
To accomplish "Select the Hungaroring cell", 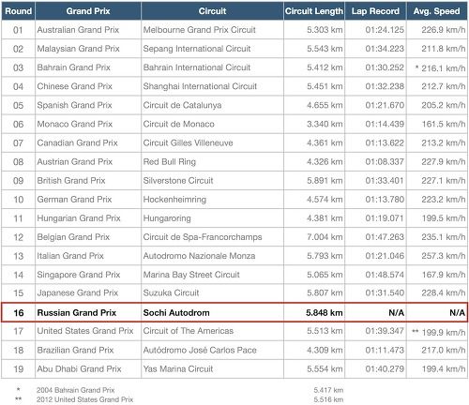I will click(x=212, y=217).
